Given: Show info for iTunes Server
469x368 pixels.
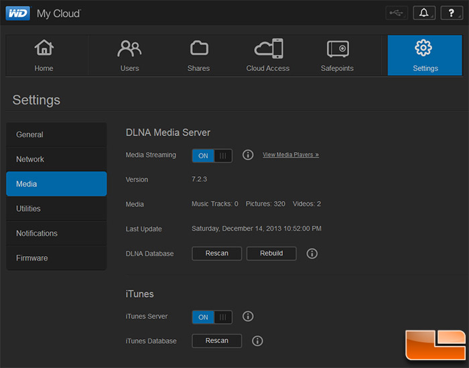Looking at the screenshot, I should (248, 316).
